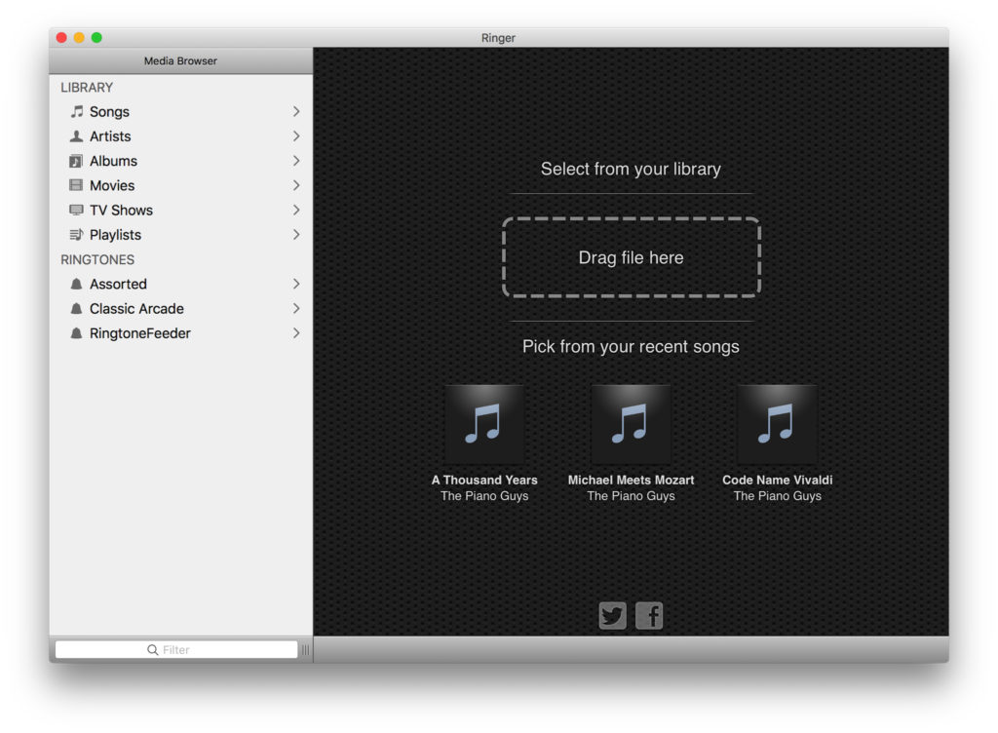This screenshot has width=998, height=733.
Task: Click the Facebook share icon
Action: coord(649,616)
